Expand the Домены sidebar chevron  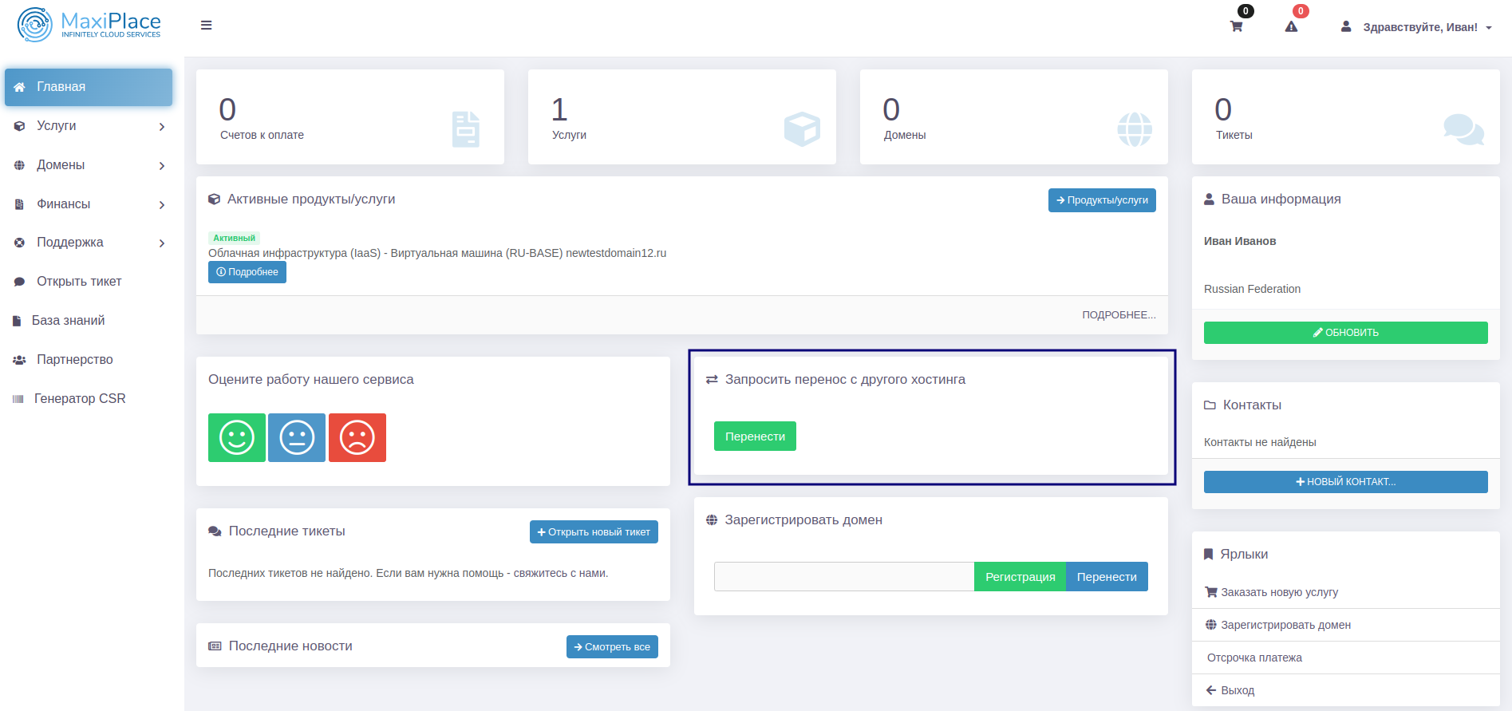[x=162, y=166]
